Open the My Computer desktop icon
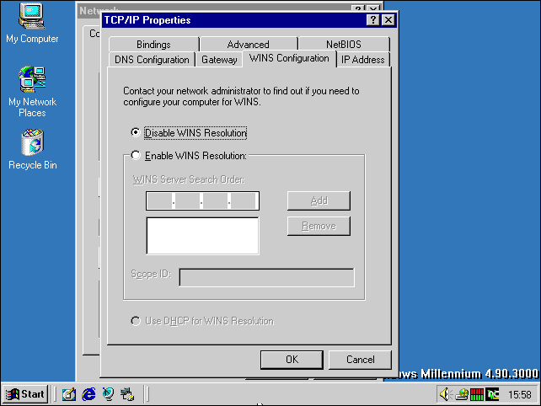Image resolution: width=541 pixels, height=406 pixels. tap(32, 23)
